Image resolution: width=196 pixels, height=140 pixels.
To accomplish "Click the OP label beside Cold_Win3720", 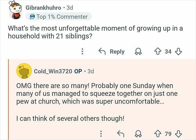I will pos(78,71).
